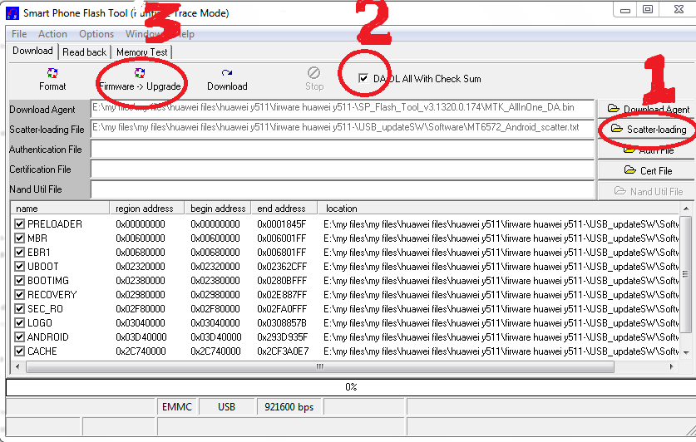Image resolution: width=696 pixels, height=442 pixels.
Task: Uncheck the PRELOADER partition
Action: pyautogui.click(x=20, y=224)
